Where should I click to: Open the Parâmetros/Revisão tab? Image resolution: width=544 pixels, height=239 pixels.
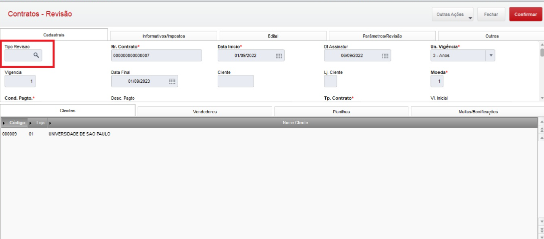382,36
